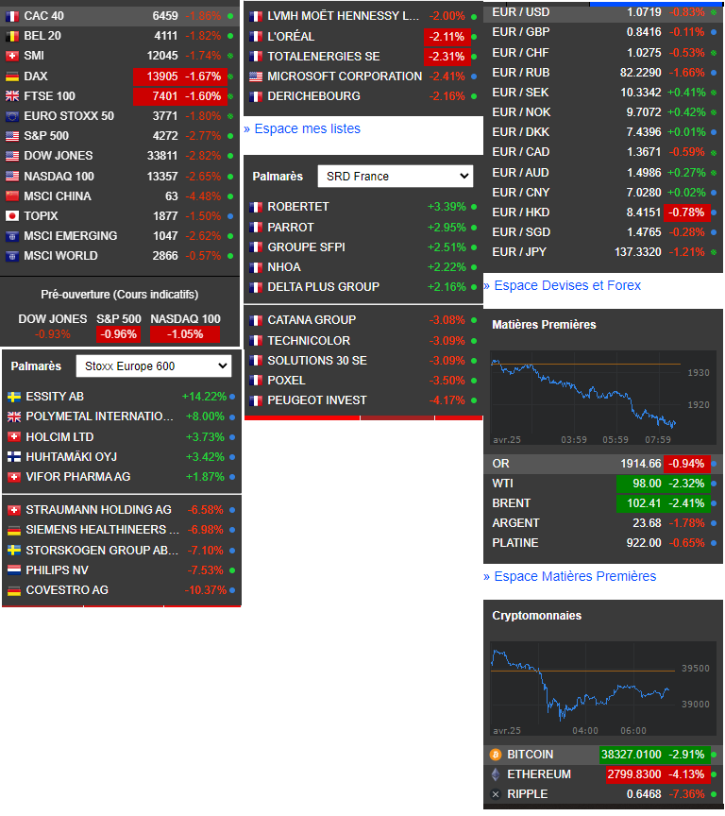
Task: Click the German flag beside DAX
Action: point(12,76)
